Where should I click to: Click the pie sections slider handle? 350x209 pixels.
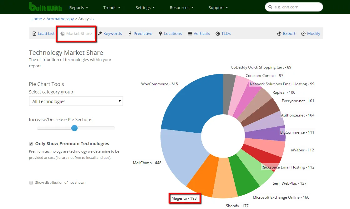click(74, 128)
